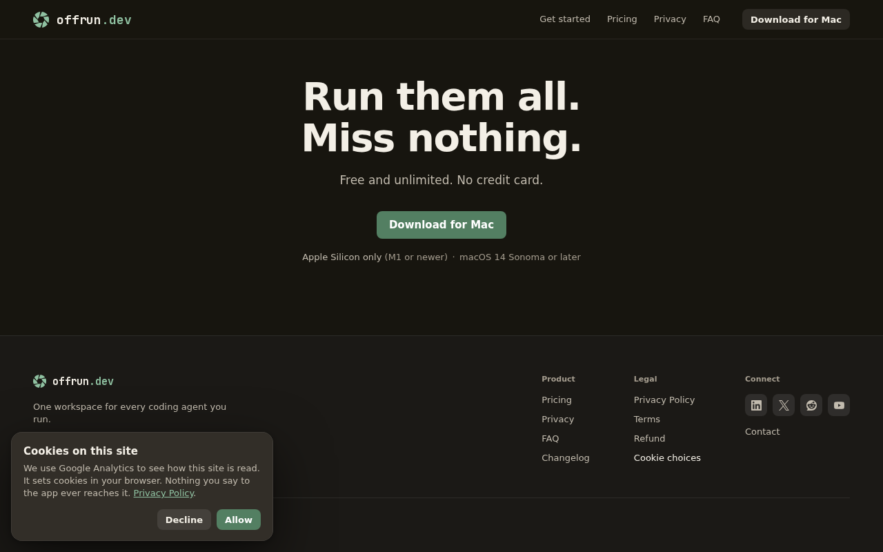883x552 pixels.
Task: Open the LinkedIn social icon
Action: pos(756,405)
